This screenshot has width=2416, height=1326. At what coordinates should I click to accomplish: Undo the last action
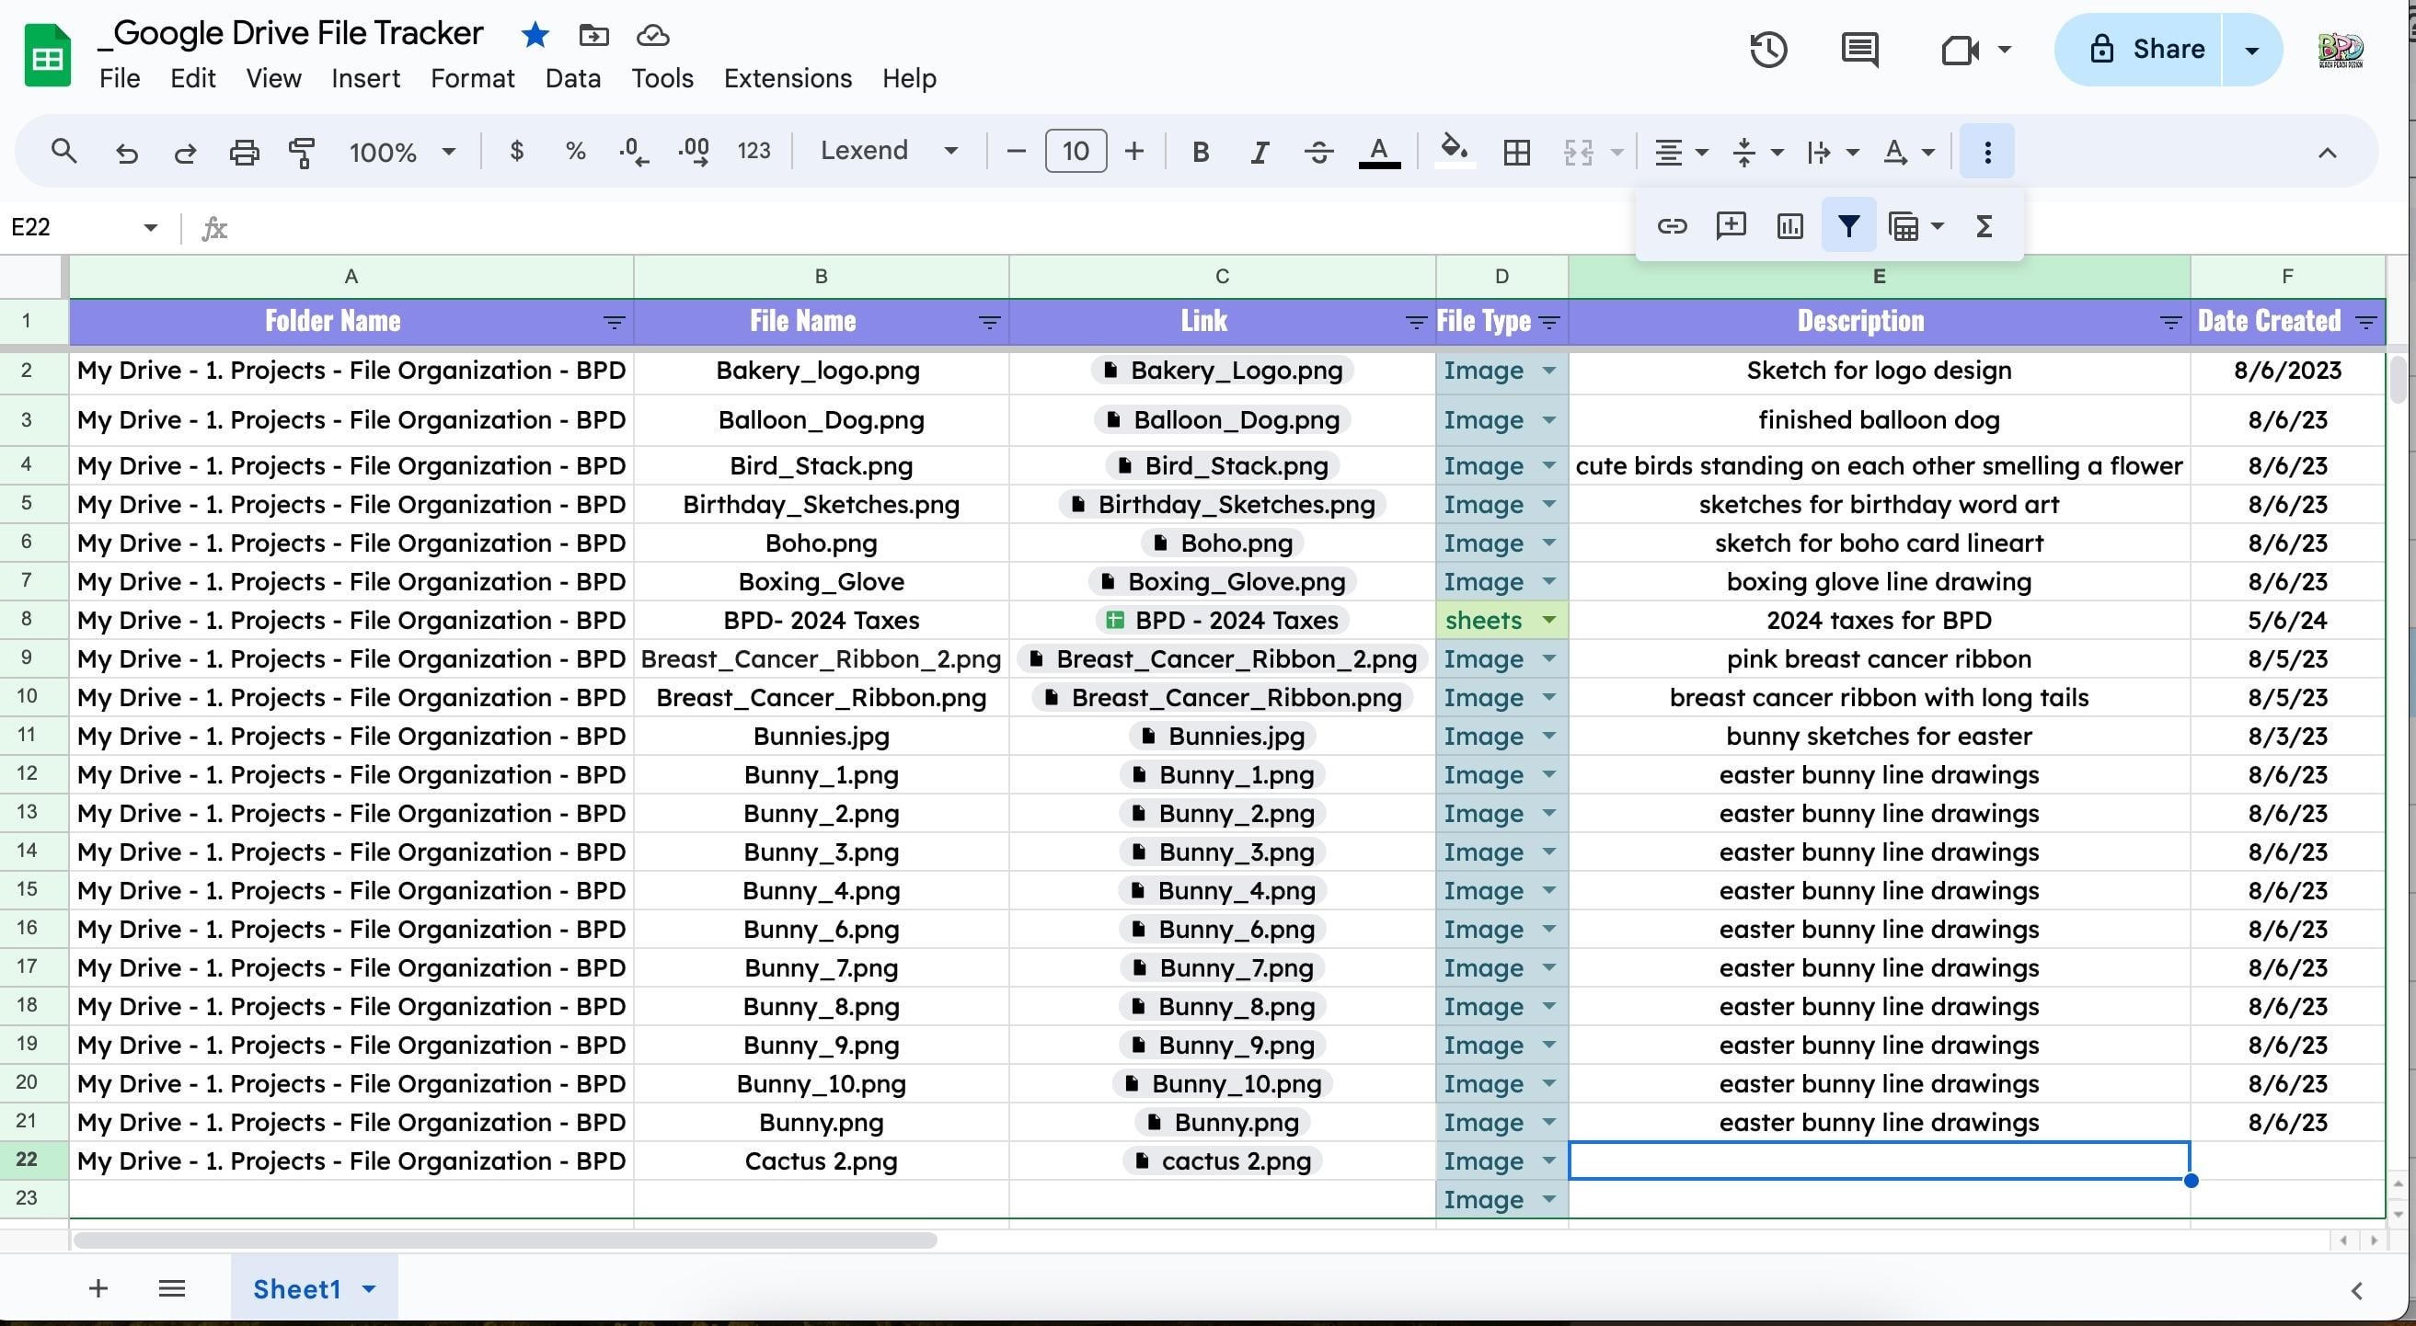(x=126, y=152)
